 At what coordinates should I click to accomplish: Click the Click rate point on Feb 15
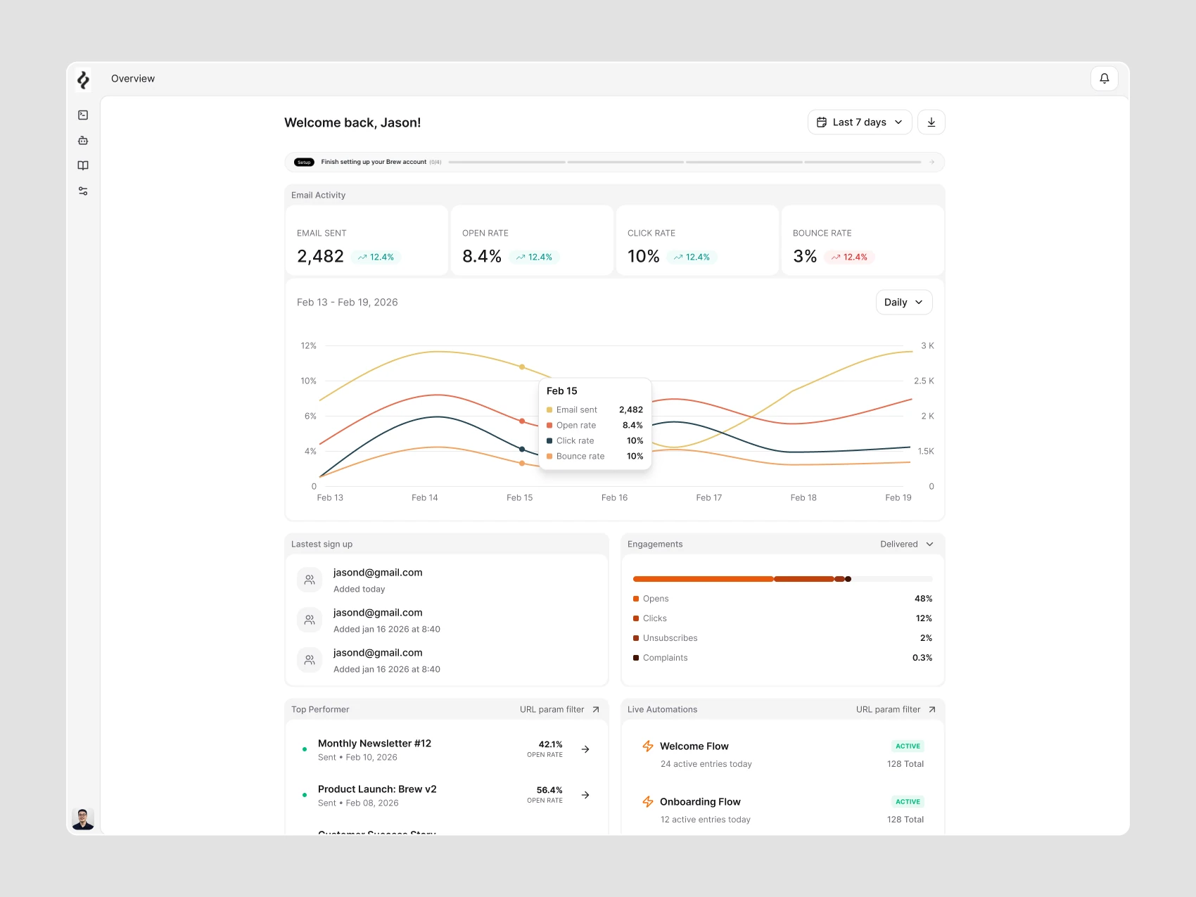coord(522,449)
